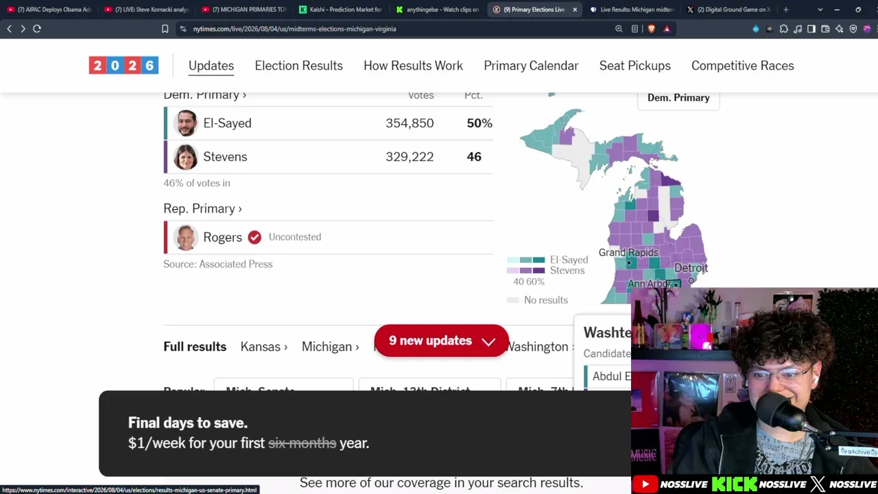Open the media control music note icon
The image size is (878, 494).
point(798,29)
